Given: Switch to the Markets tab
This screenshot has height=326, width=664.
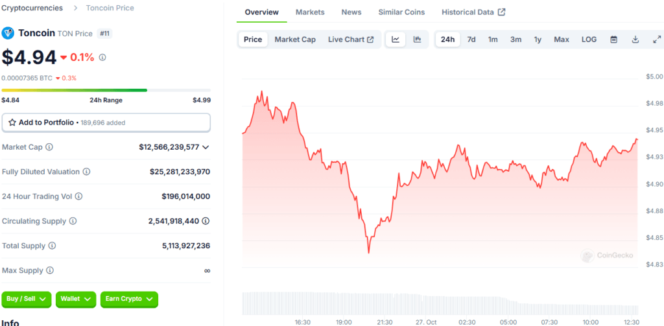Looking at the screenshot, I should 310,12.
